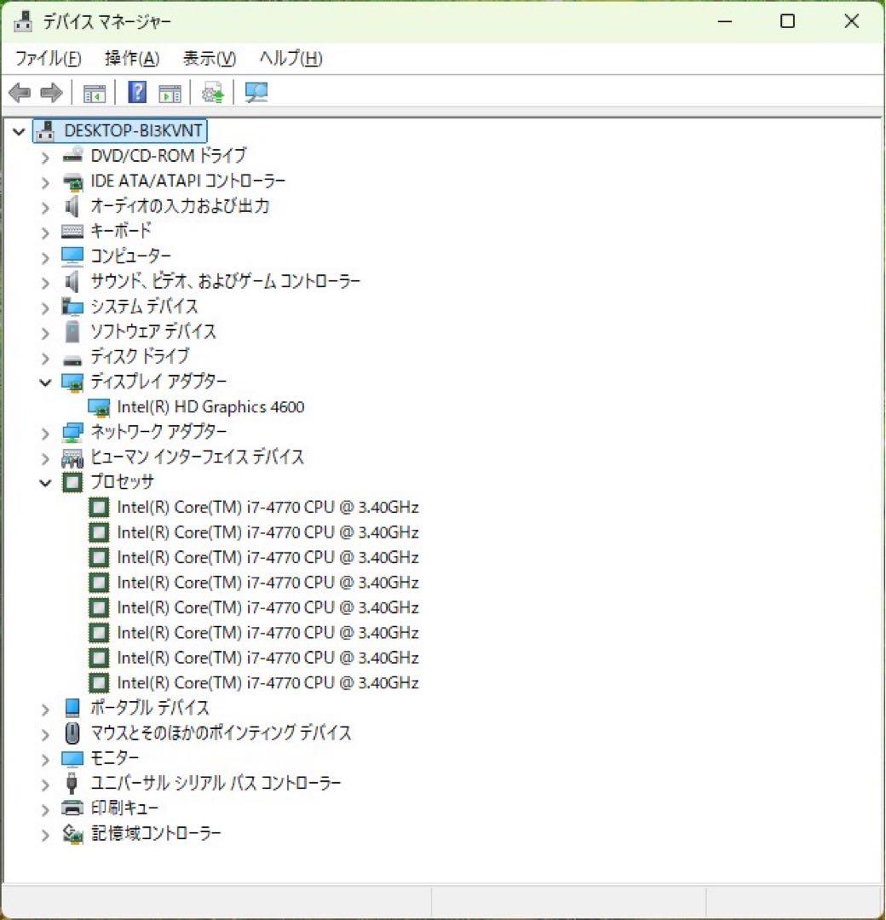This screenshot has width=886, height=920.
Task: Click the Properties toolbar icon
Action: (x=170, y=92)
